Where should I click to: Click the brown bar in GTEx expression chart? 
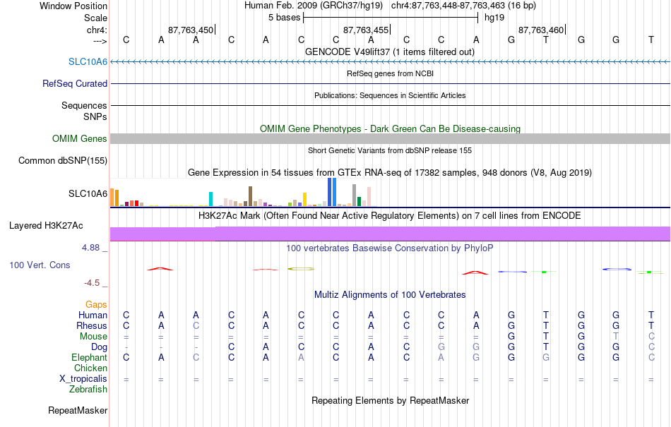click(x=250, y=196)
